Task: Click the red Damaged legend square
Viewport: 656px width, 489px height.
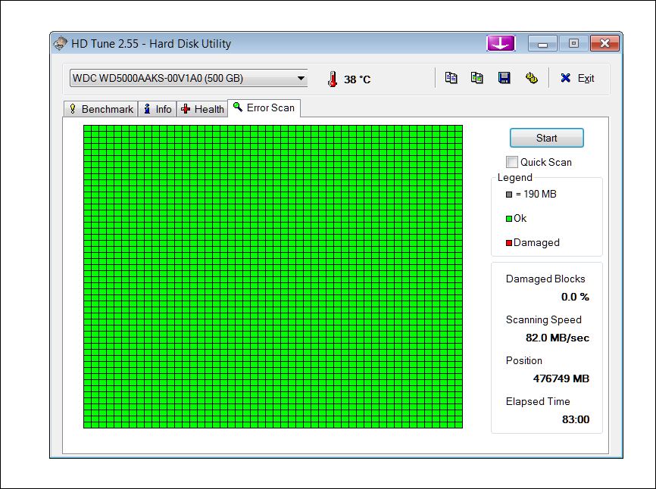Action: click(x=509, y=243)
